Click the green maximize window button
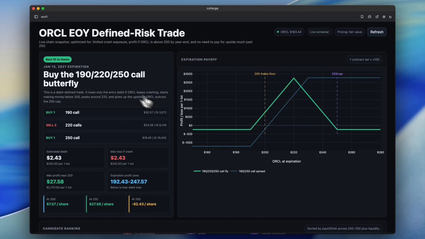The height and width of the screenshot is (239, 425). click(x=43, y=8)
